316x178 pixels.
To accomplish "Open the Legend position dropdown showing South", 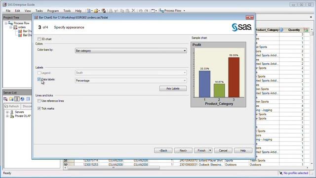I will click(131, 73).
